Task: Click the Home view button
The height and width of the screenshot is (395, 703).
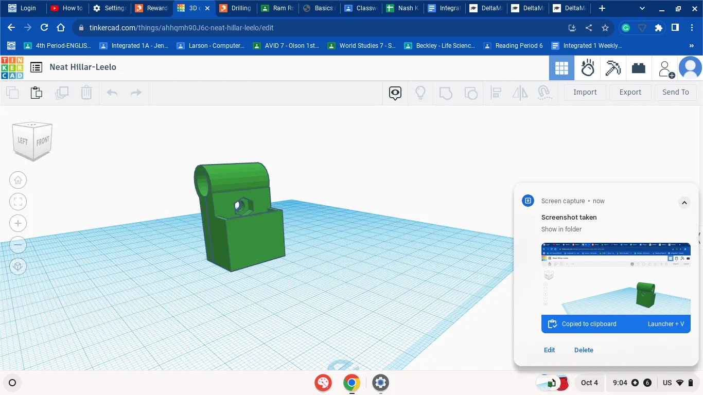Action: 18,180
